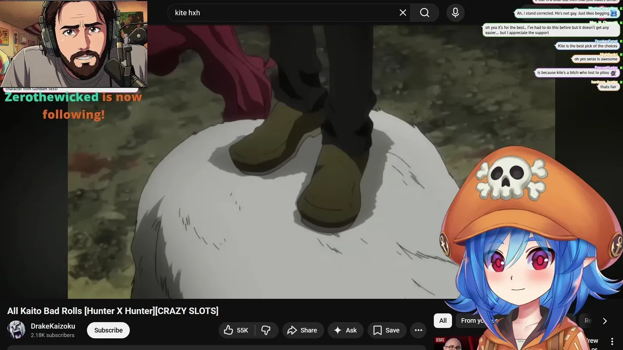Save the video to a playlist
This screenshot has height=350, width=623.
tap(386, 330)
